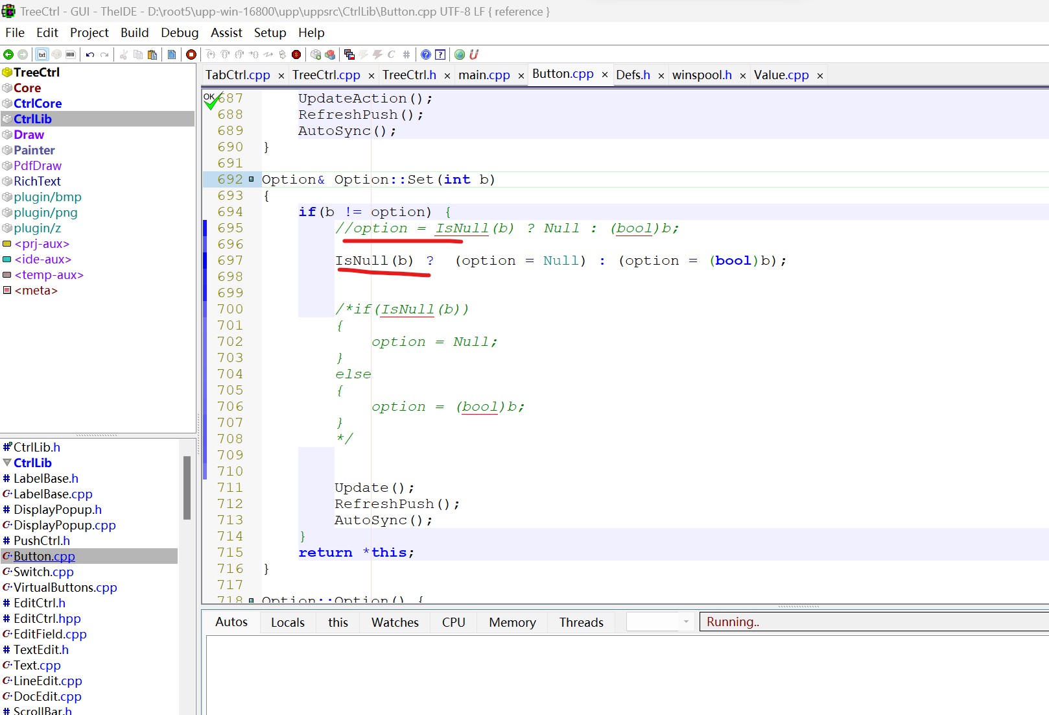Close the main.cpp tab
Viewport: 1049px width, 715px height.
[x=521, y=76]
